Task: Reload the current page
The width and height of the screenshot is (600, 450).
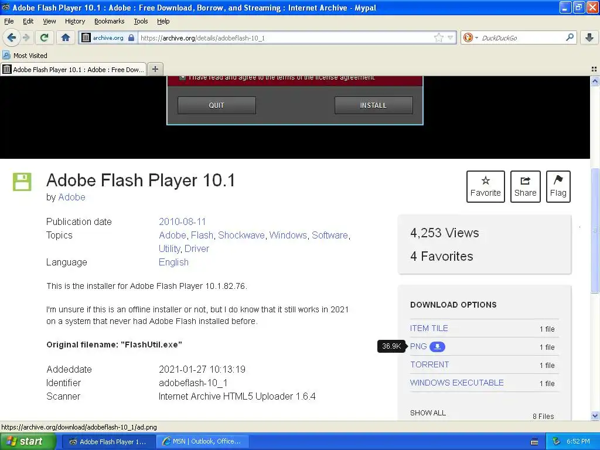Action: click(x=45, y=37)
